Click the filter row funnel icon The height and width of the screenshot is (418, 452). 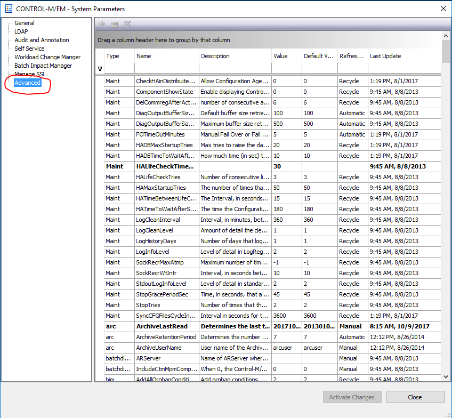tap(100, 68)
